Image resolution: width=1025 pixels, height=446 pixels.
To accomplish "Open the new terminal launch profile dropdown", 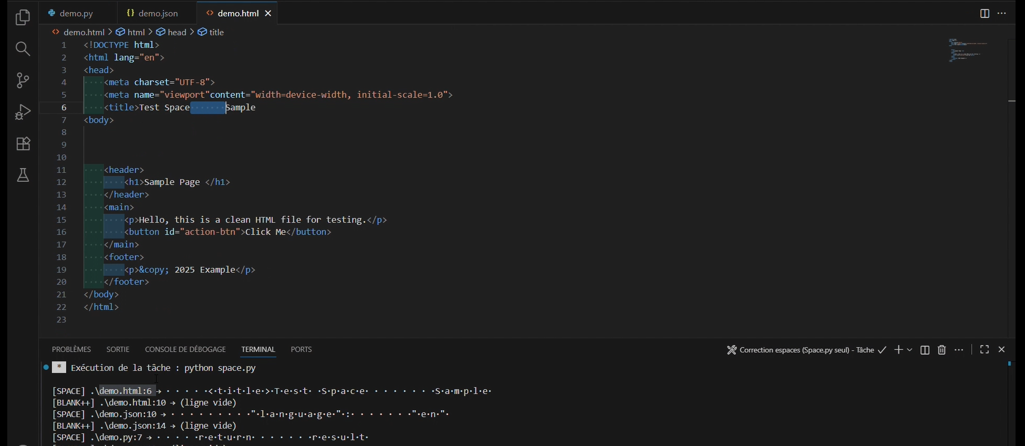I will click(x=910, y=350).
